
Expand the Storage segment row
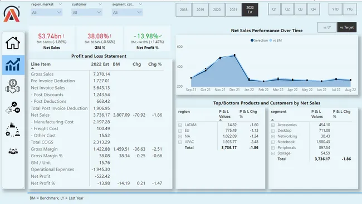(273, 153)
